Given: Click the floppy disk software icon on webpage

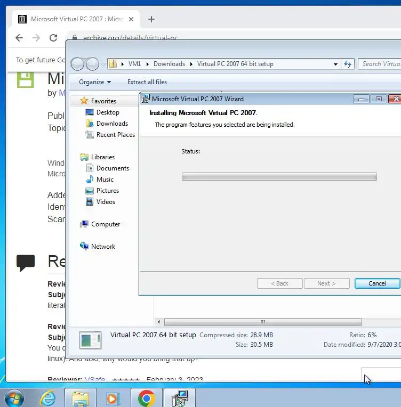Looking at the screenshot, I should 26,80.
